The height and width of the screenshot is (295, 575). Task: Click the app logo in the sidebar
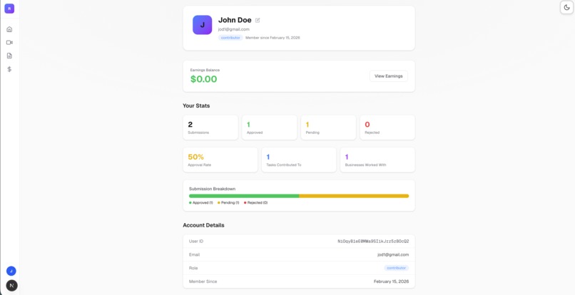click(x=9, y=9)
